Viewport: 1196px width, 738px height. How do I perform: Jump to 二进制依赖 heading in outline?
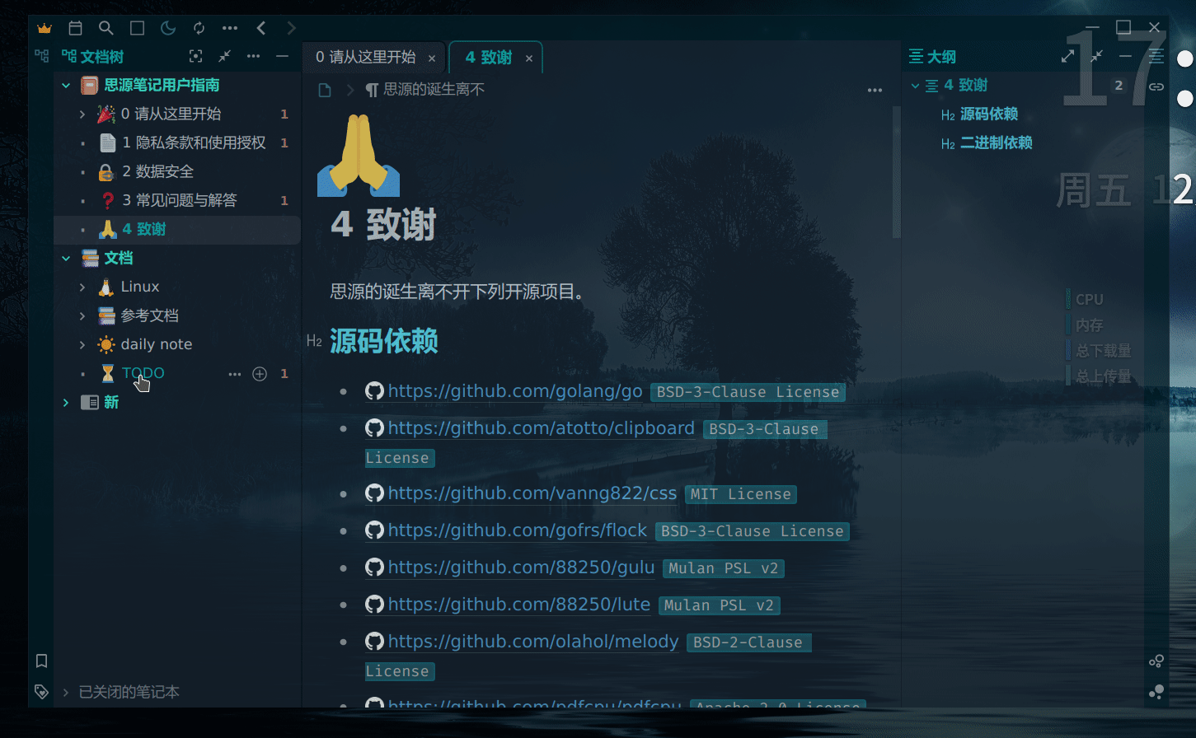[996, 142]
